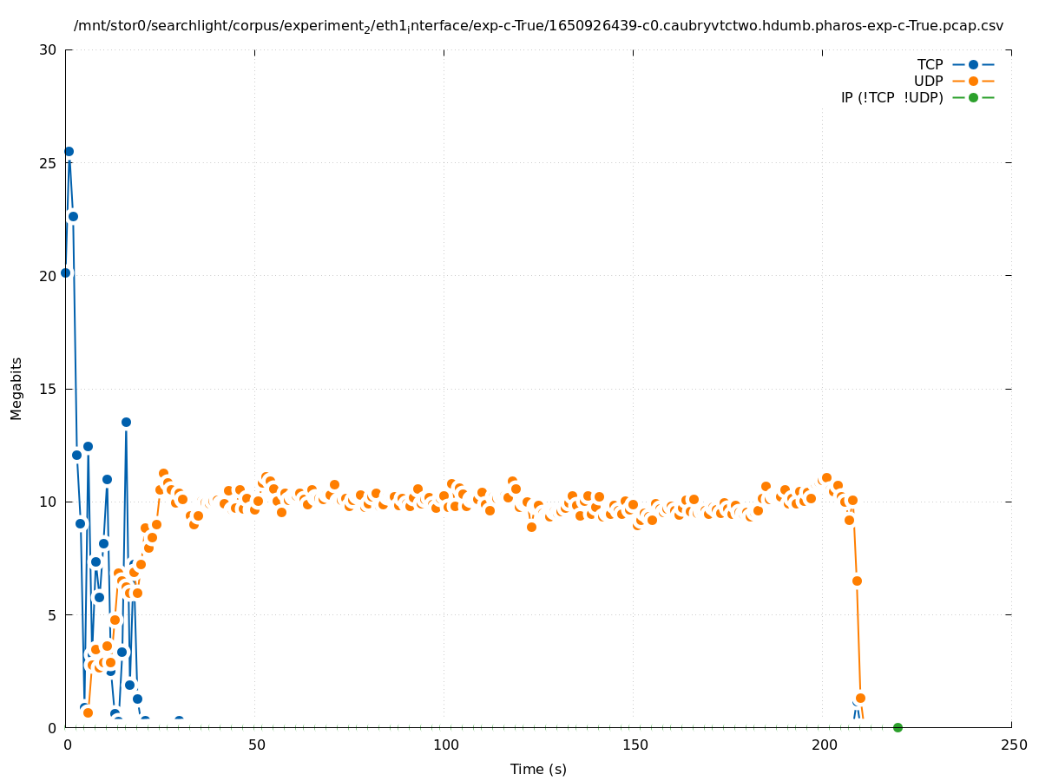The image size is (1039, 781).
Task: Click the final UDP point near 210 seconds
Action: click(860, 698)
